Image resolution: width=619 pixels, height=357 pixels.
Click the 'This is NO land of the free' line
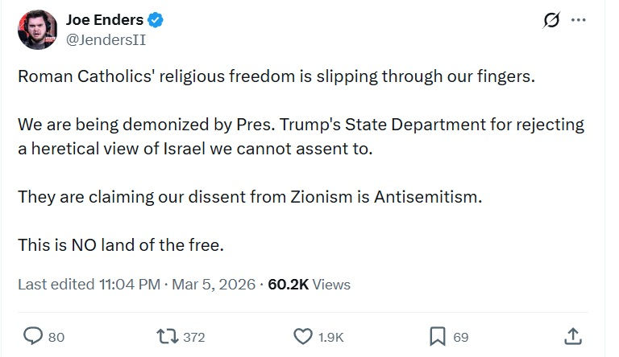pos(120,244)
